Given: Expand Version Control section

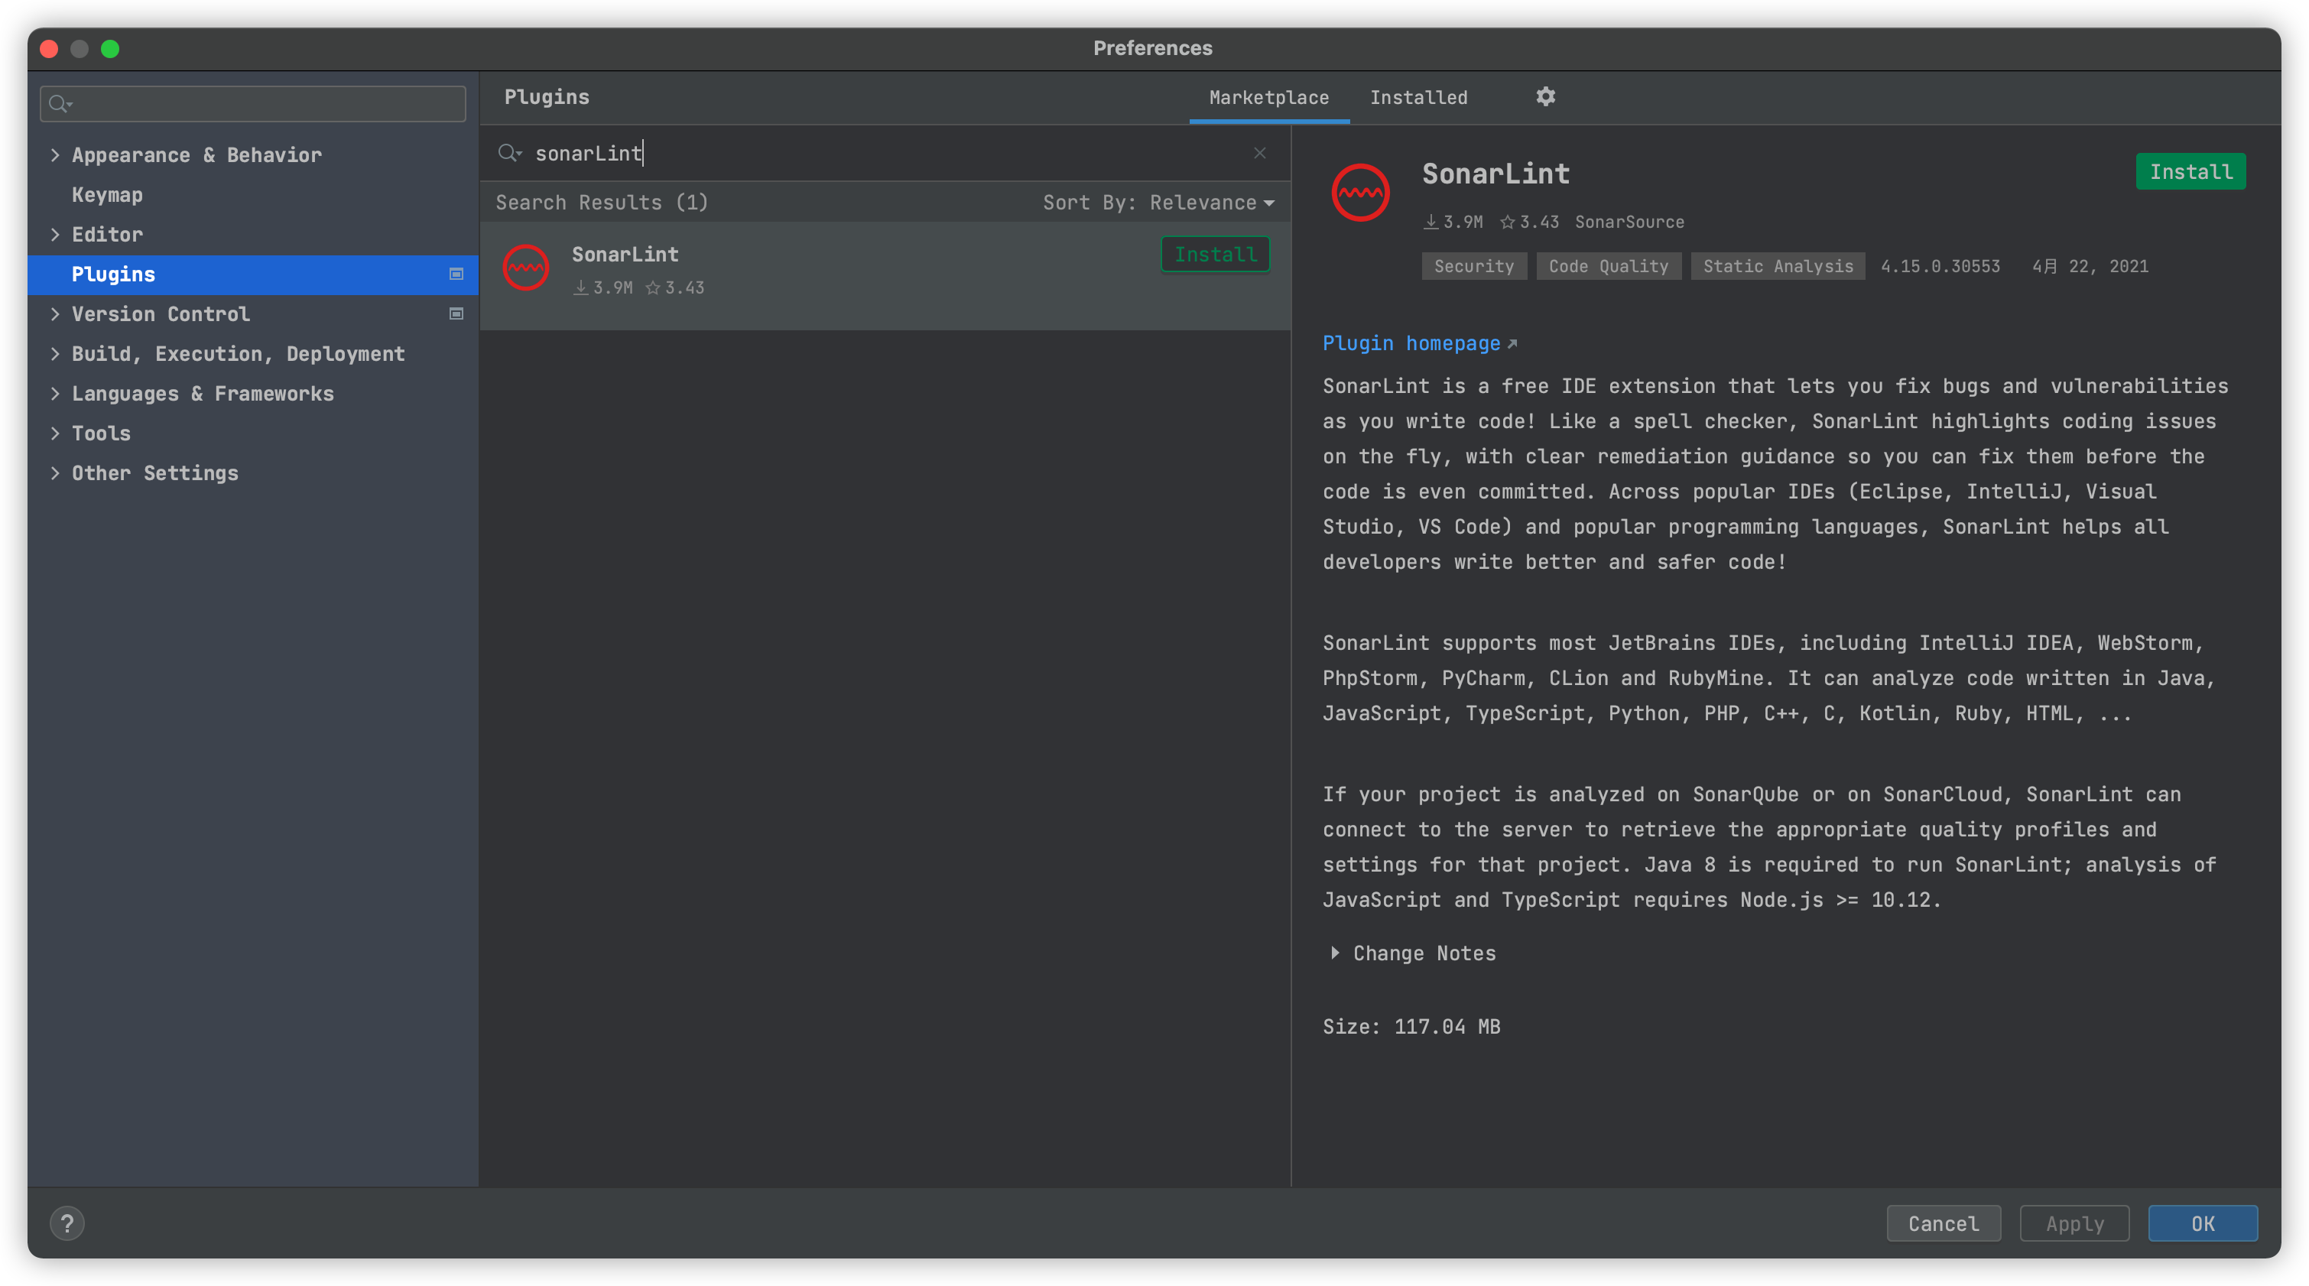Looking at the screenshot, I should click(x=56, y=313).
